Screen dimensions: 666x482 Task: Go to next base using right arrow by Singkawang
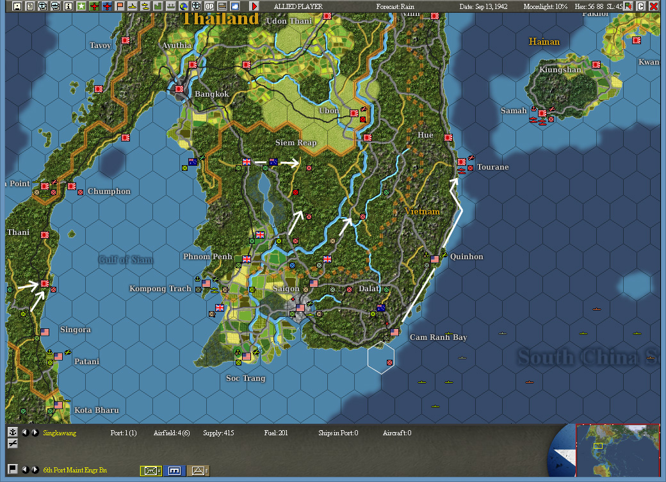coord(35,432)
